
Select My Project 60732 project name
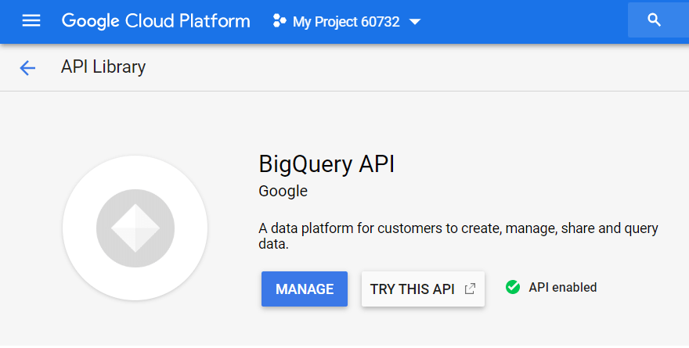pyautogui.click(x=346, y=21)
